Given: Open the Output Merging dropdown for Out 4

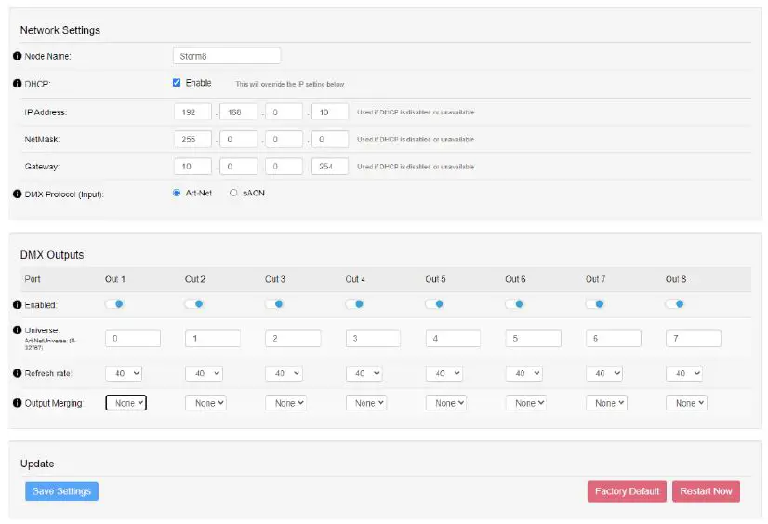Looking at the screenshot, I should tap(366, 403).
